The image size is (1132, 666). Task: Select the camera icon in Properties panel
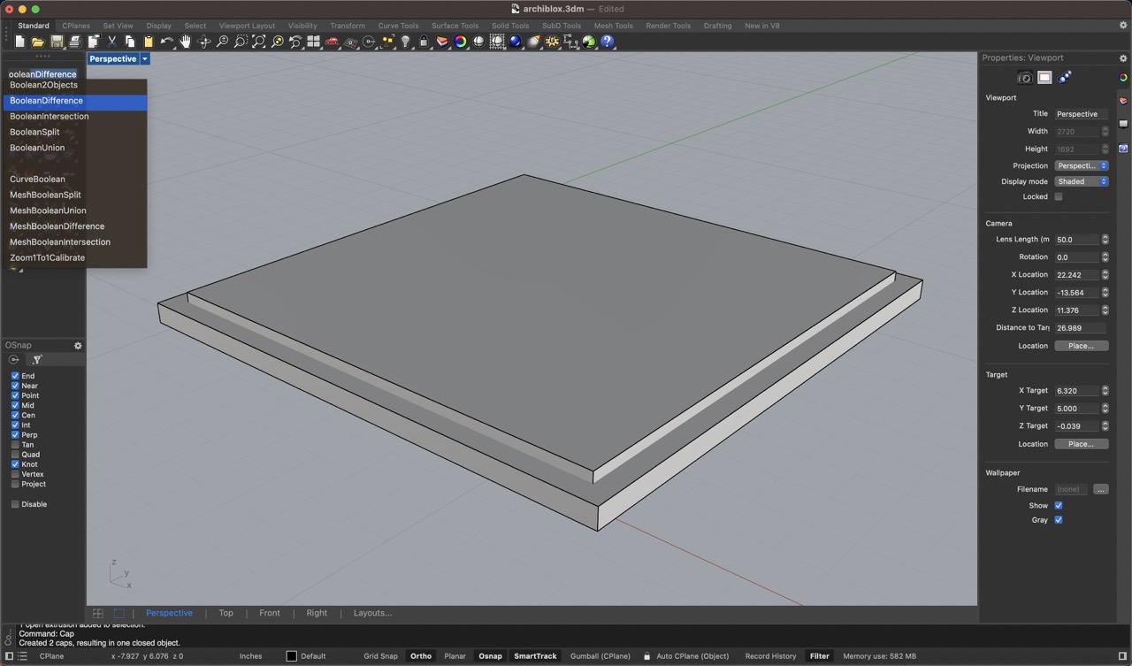tap(1025, 78)
